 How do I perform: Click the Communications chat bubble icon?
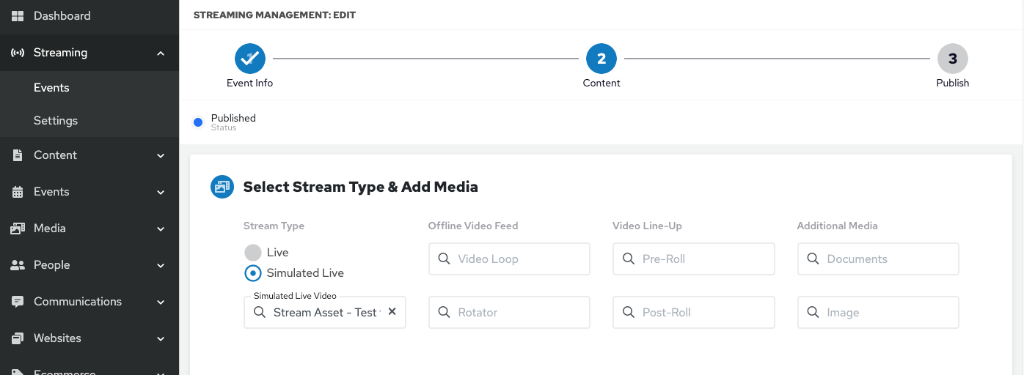pyautogui.click(x=18, y=302)
